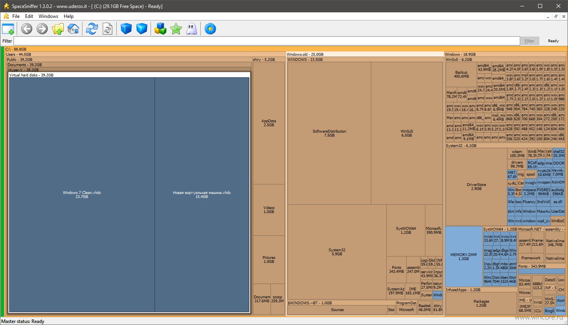Open the Windows menu
Screen dimensions: 568x325
pos(48,16)
